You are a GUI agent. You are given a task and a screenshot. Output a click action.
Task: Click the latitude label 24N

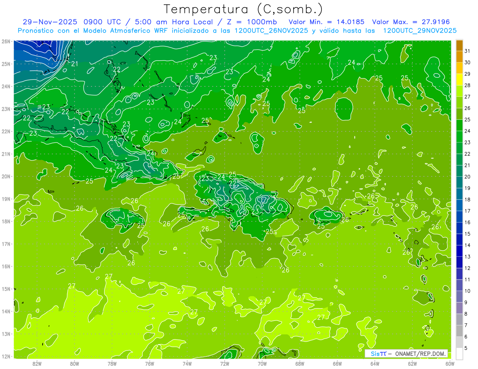tap(6, 86)
